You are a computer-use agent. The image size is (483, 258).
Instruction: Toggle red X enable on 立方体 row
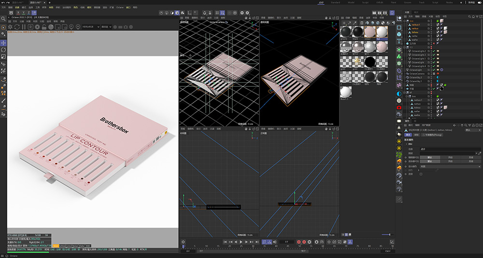(x=434, y=44)
